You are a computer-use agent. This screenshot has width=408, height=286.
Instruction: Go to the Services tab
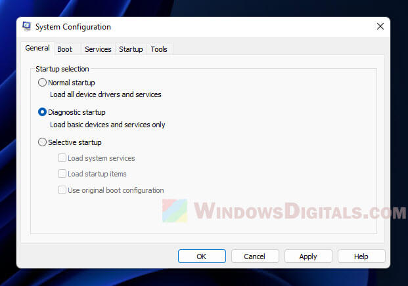coord(98,49)
